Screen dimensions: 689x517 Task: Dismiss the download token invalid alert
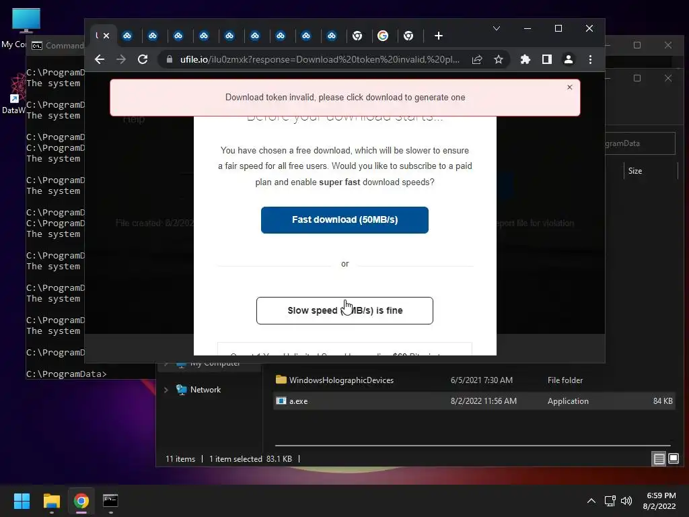tap(569, 87)
